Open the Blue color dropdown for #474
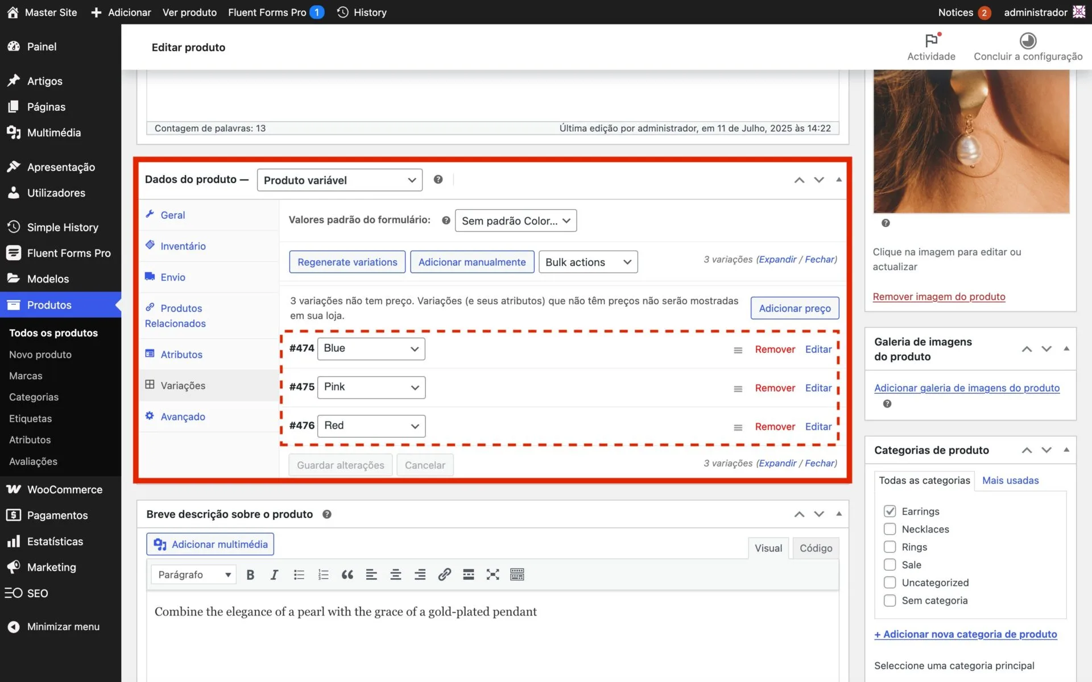Screen dimensions: 1092x682 [371, 348]
